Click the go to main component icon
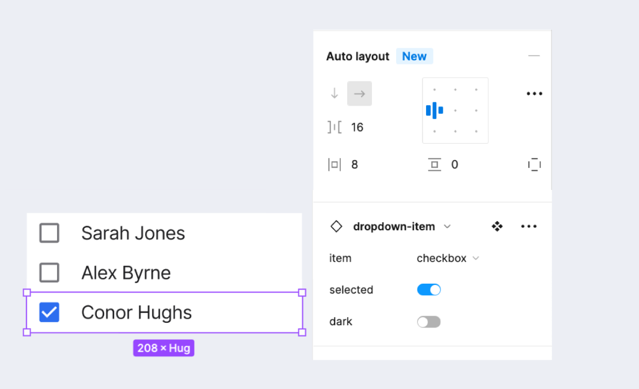The height and width of the screenshot is (389, 639). coord(497,227)
